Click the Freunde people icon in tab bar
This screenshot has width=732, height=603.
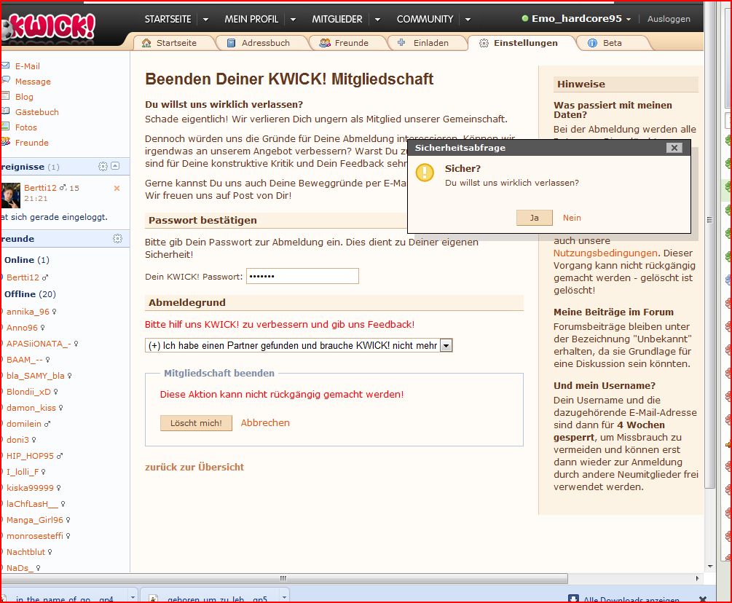[x=325, y=43]
